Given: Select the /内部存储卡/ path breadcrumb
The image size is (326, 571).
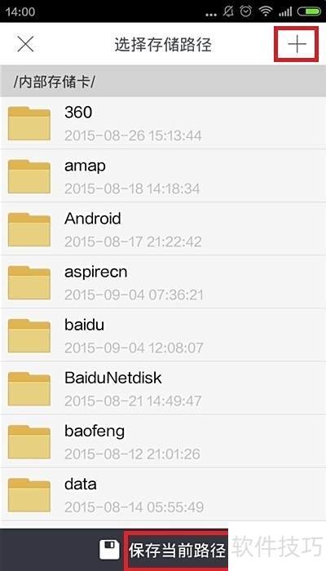Looking at the screenshot, I should [x=55, y=82].
